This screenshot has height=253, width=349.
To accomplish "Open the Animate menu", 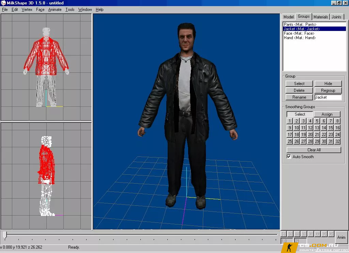I will [x=55, y=10].
